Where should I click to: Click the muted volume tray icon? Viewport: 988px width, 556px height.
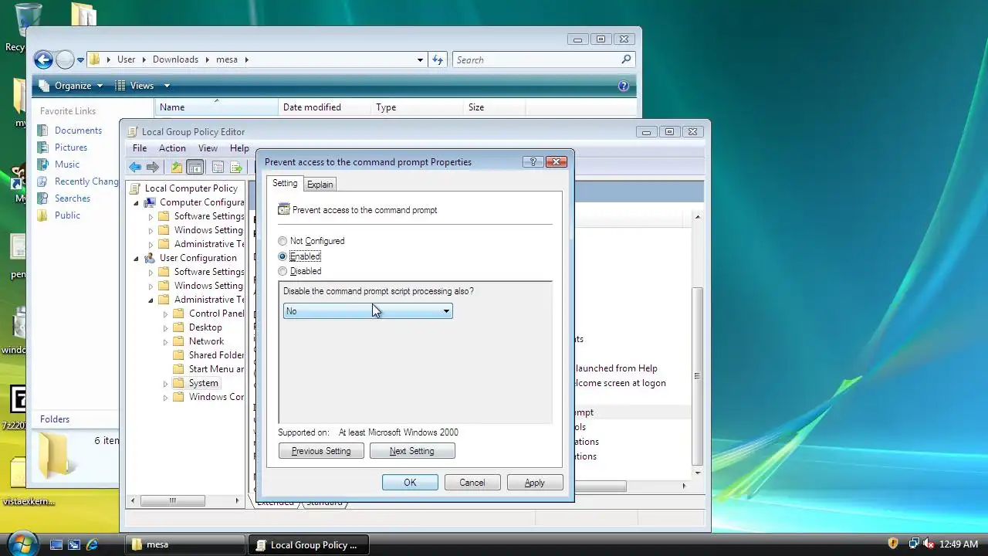[x=929, y=544]
